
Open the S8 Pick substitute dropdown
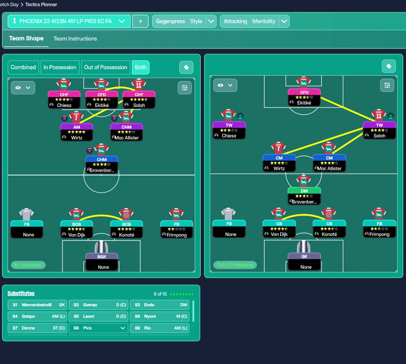tap(99, 328)
